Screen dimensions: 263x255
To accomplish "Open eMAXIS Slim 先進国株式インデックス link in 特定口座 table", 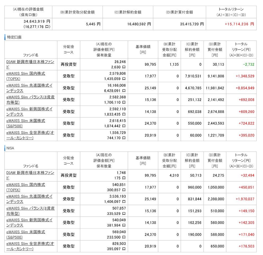I will tap(29, 88).
